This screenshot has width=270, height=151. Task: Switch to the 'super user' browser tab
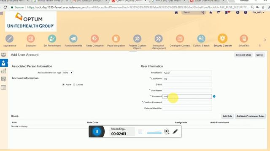pos(208,1)
